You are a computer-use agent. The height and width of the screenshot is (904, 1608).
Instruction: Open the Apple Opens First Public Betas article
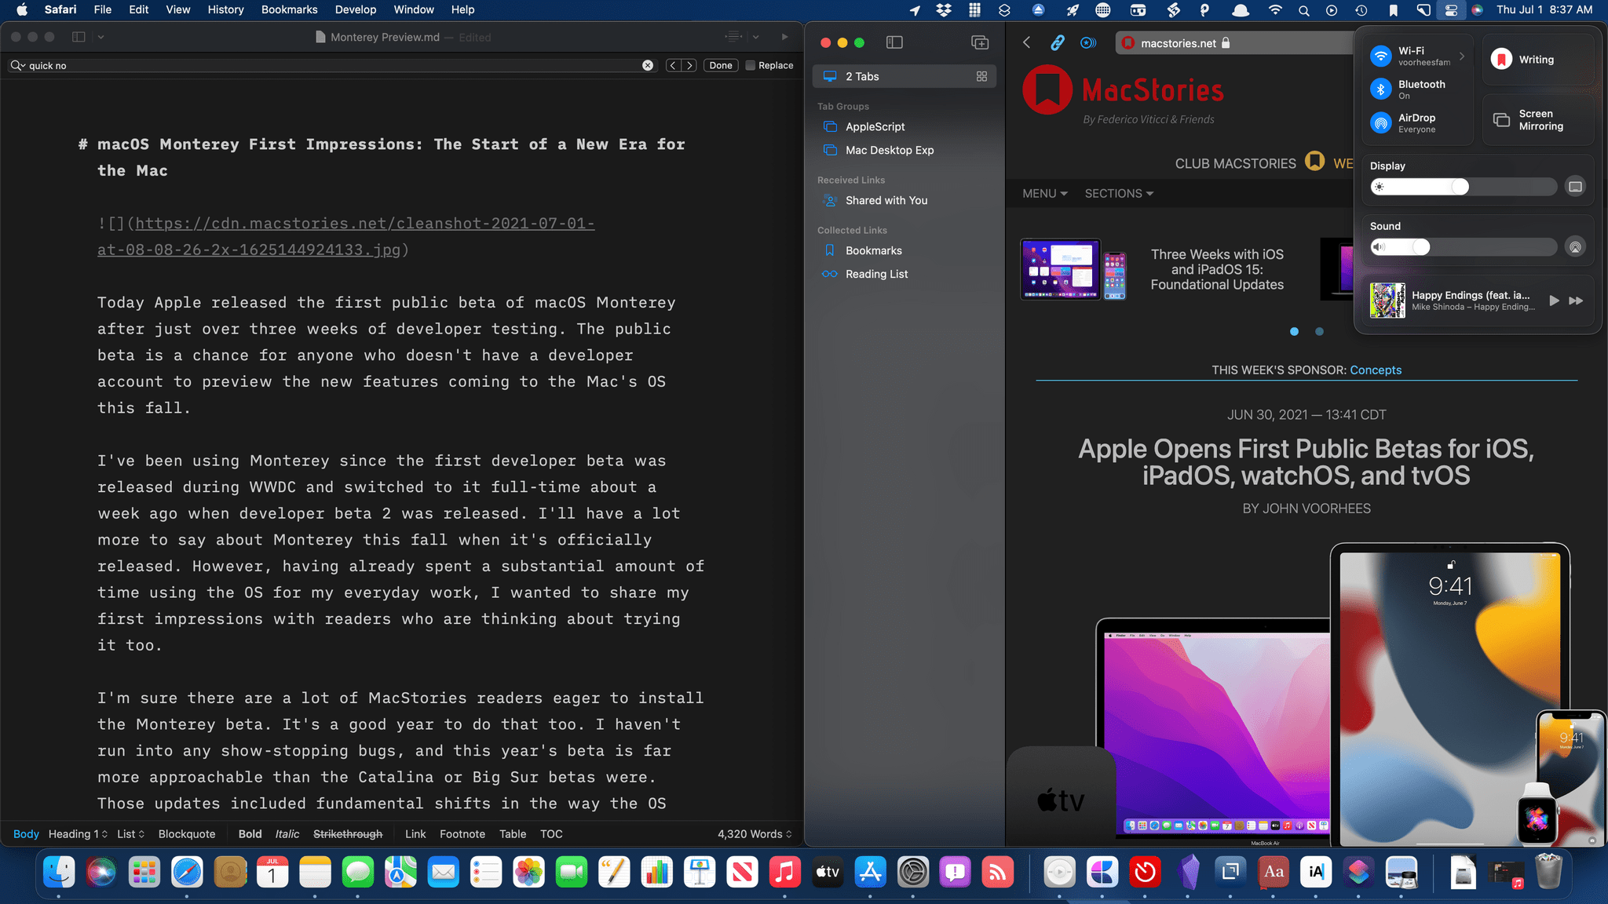click(1306, 461)
